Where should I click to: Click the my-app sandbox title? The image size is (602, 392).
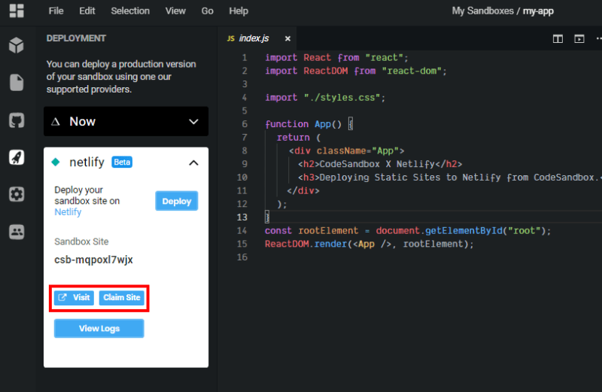tap(538, 11)
